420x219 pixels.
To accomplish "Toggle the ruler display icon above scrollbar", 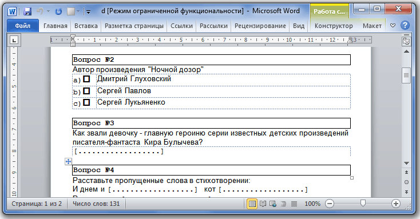I will [406, 41].
